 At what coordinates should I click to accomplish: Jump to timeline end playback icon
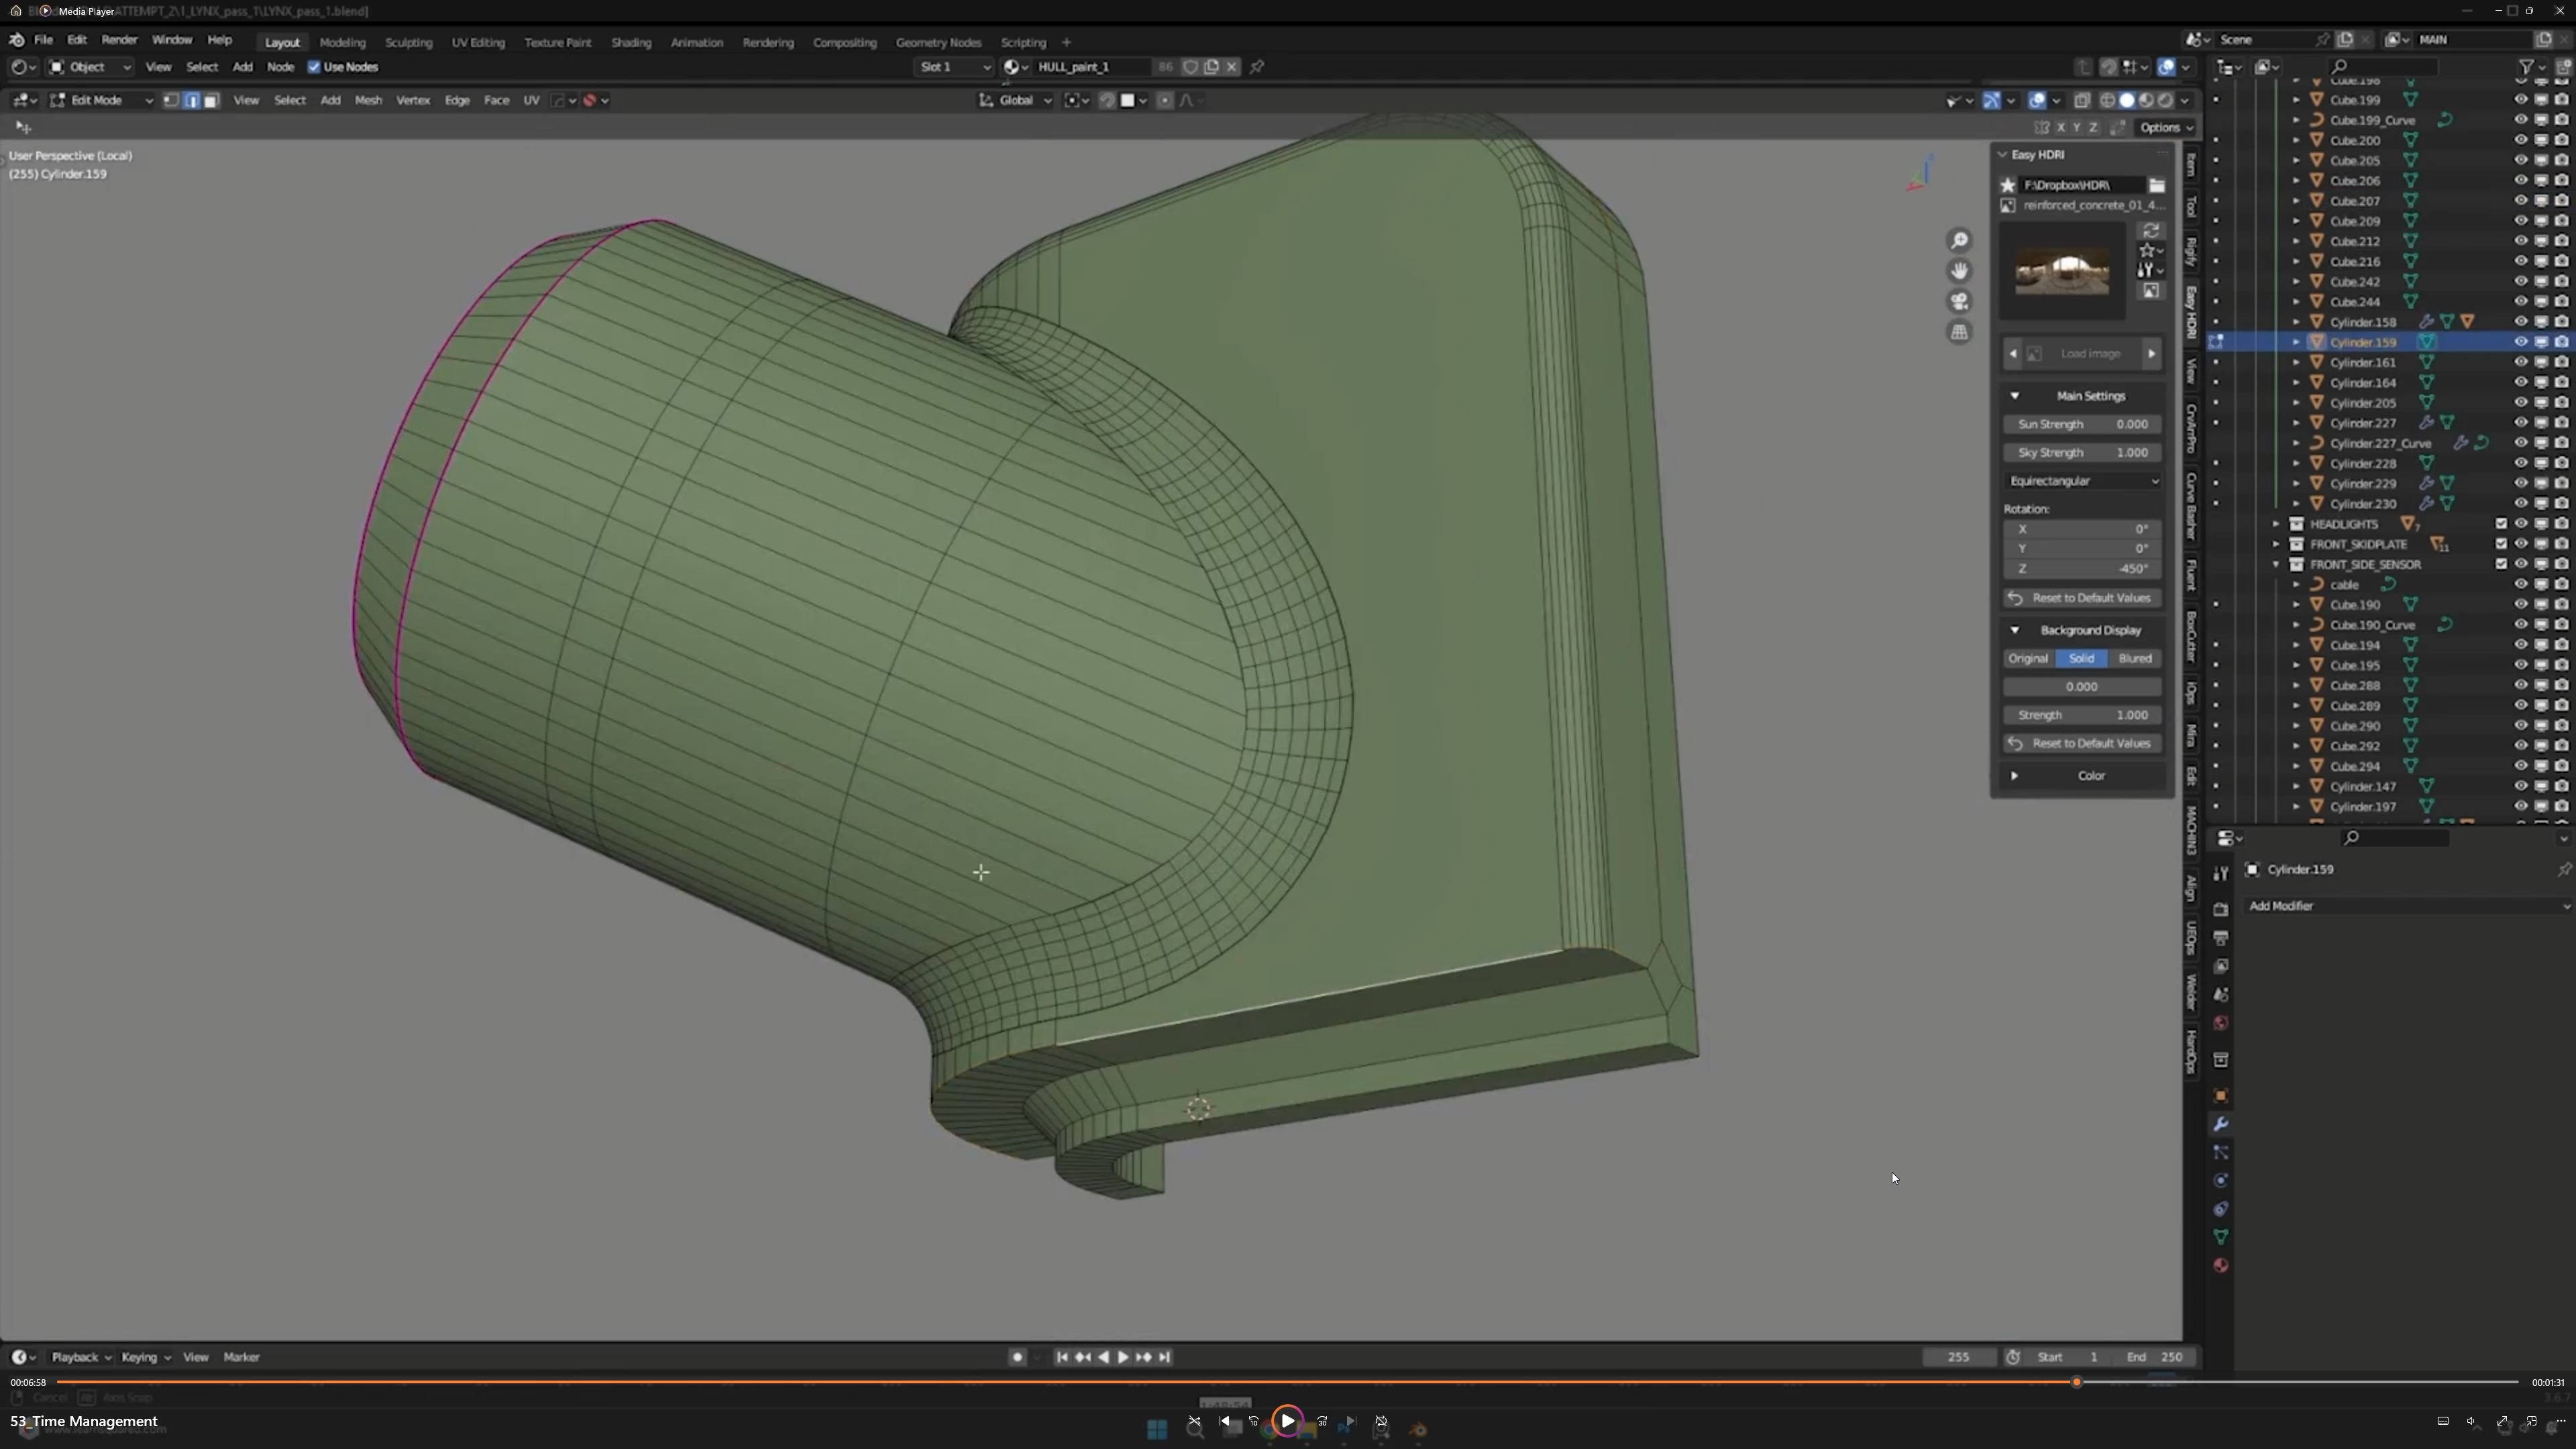[1165, 1357]
